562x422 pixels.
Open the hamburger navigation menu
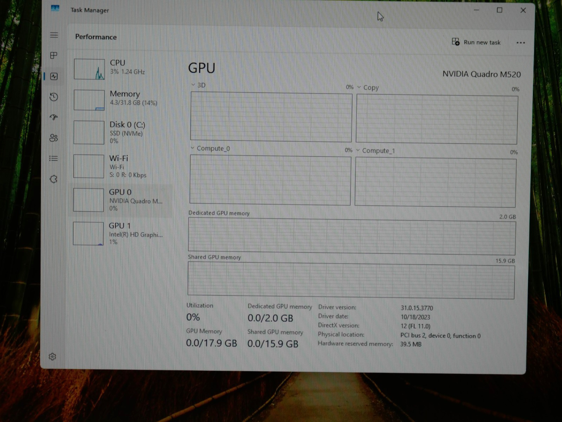click(54, 35)
